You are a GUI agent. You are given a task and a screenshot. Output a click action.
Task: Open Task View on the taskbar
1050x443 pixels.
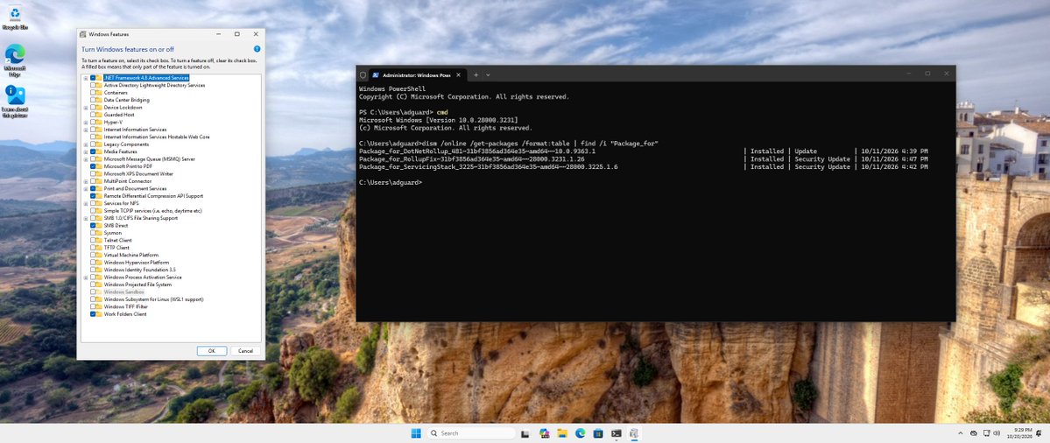click(x=525, y=433)
